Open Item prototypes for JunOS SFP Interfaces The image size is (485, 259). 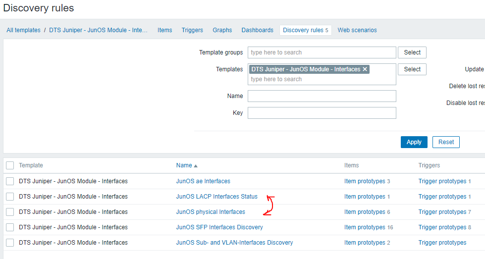(365, 227)
